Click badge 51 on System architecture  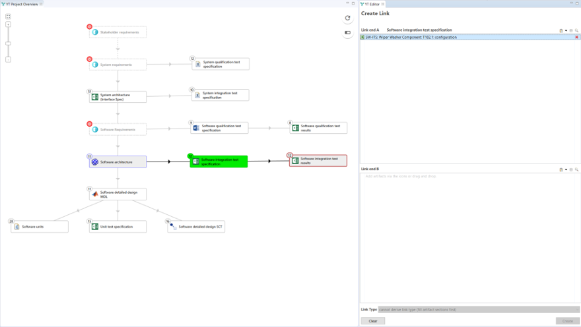pyautogui.click(x=90, y=92)
